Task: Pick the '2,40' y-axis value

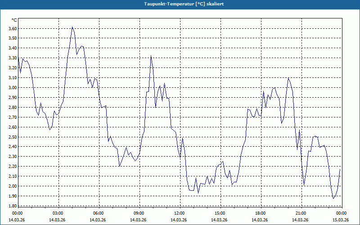Action: 13,147
